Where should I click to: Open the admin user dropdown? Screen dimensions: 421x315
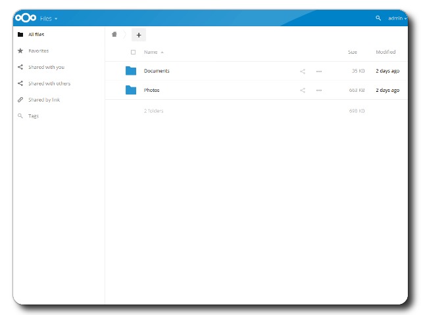397,18
